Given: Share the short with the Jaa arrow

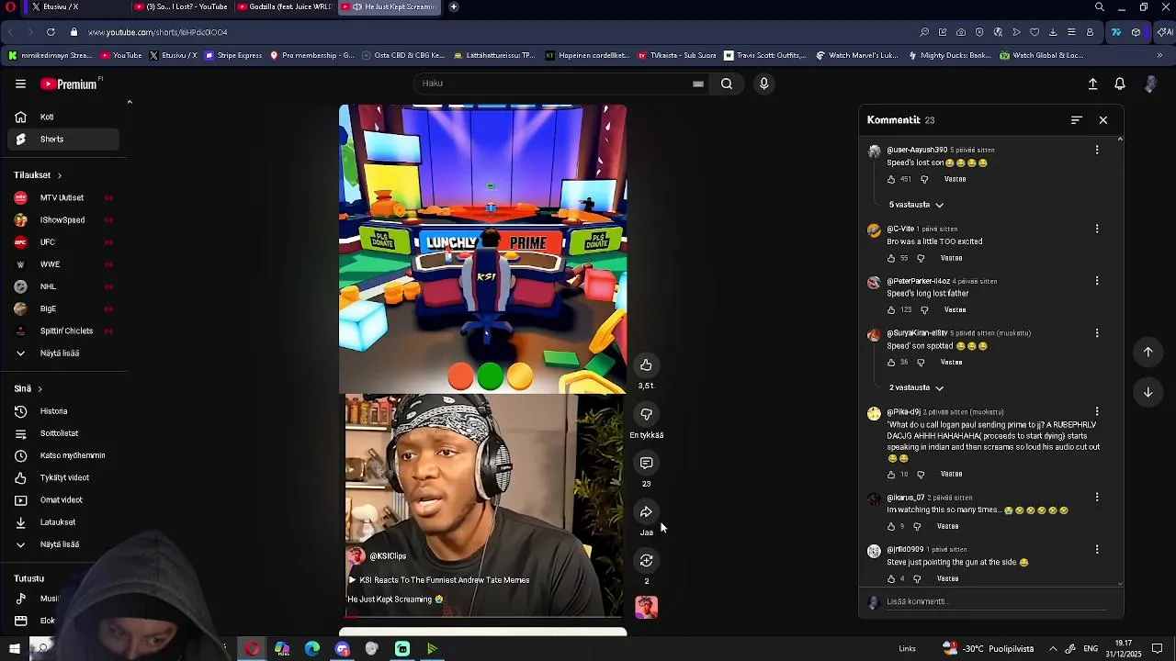Looking at the screenshot, I should point(646,511).
